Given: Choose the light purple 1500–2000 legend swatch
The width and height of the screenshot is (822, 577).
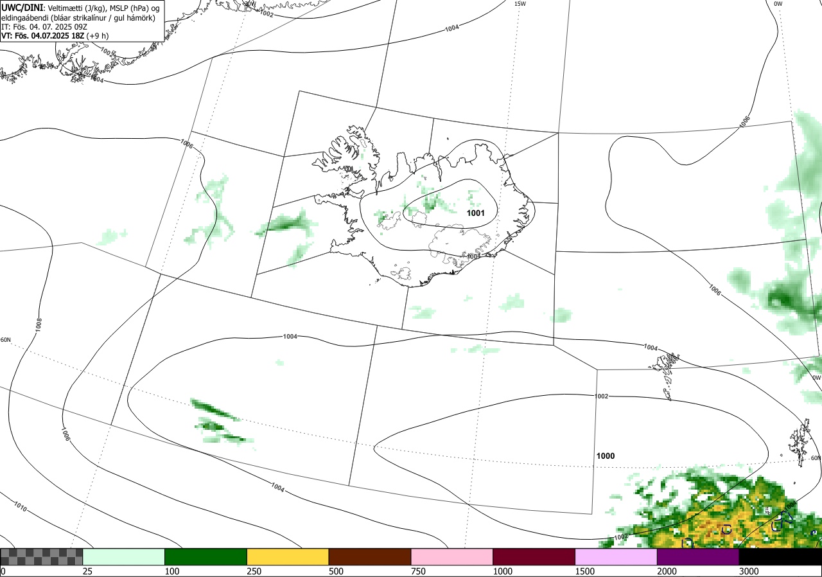Looking at the screenshot, I should [x=616, y=556].
